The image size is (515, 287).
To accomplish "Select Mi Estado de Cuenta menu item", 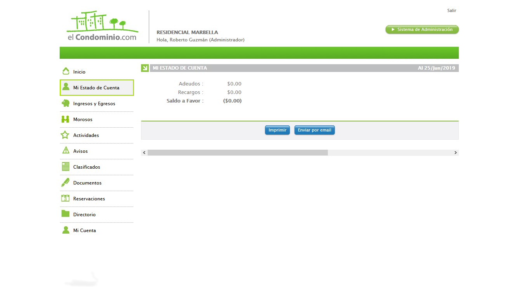I will point(96,88).
